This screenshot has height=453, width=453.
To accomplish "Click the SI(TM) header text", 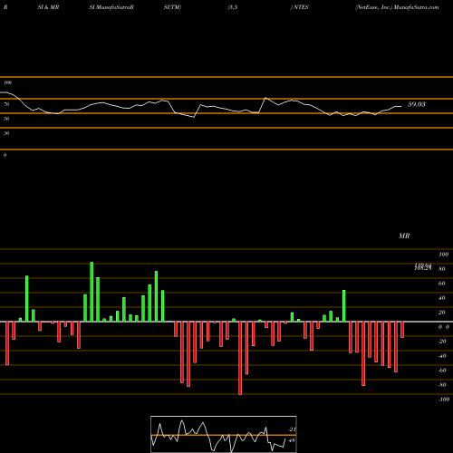I will 172,7.
